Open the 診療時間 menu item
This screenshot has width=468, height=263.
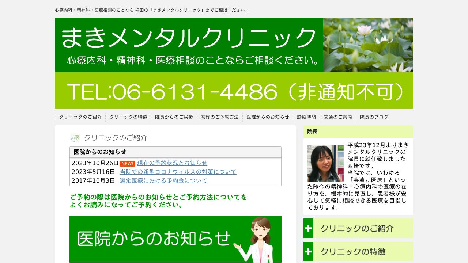point(306,117)
